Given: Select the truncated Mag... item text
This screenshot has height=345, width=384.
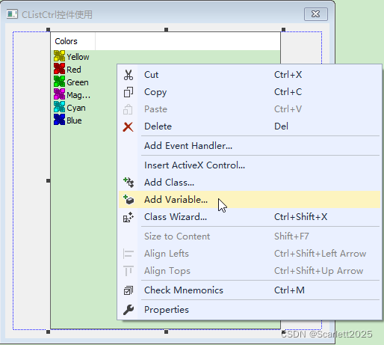Looking at the screenshot, I should (78, 95).
